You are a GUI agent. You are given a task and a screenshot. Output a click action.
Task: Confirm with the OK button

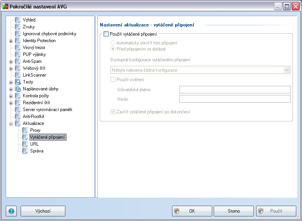tap(192, 211)
